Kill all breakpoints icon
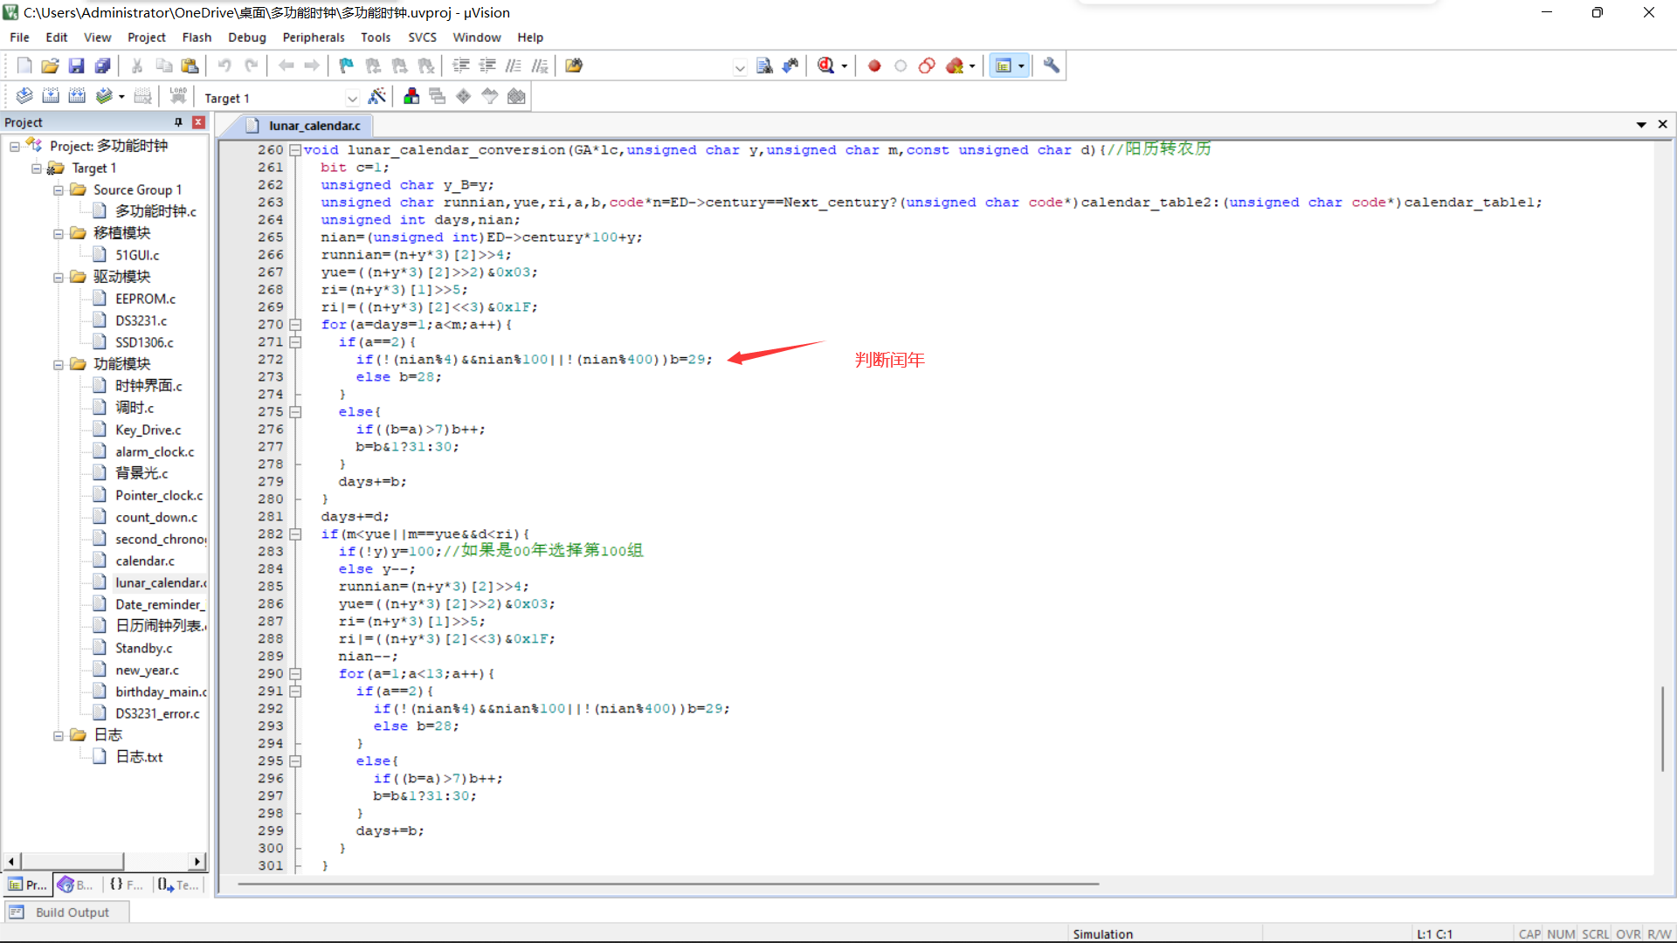 955,65
